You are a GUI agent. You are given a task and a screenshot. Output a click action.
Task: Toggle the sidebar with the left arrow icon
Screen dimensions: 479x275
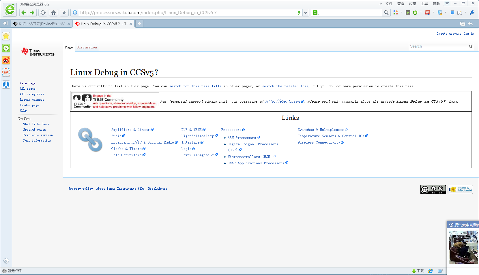pos(5,23)
